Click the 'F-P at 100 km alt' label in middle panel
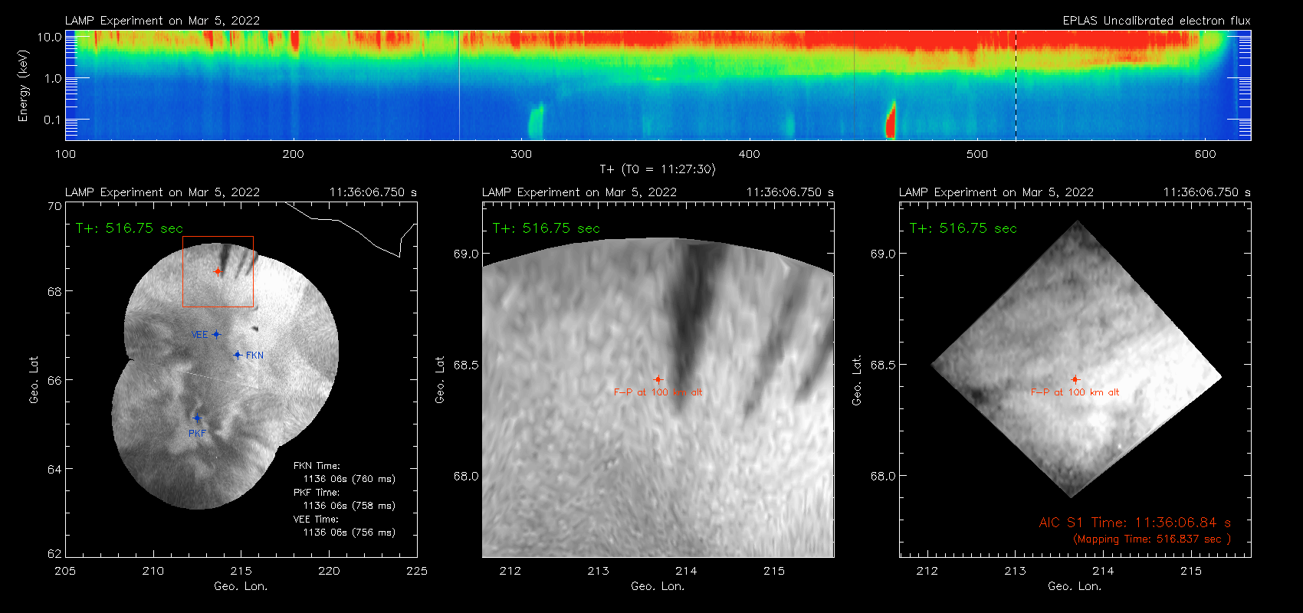Viewport: 1303px width, 613px height. click(658, 392)
